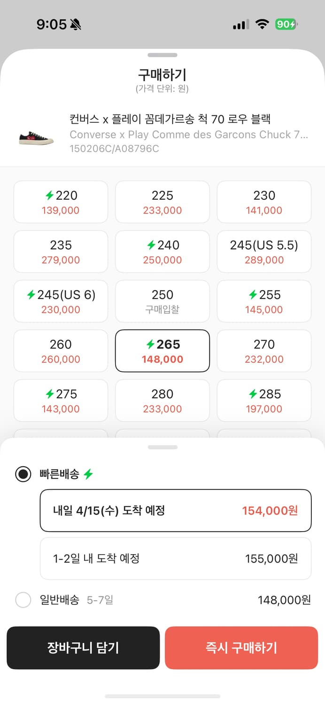Image resolution: width=325 pixels, height=705 pixels.
Task: Choose the 내일 4/15(수) 도착 예정 delivery option
Action: point(175,510)
